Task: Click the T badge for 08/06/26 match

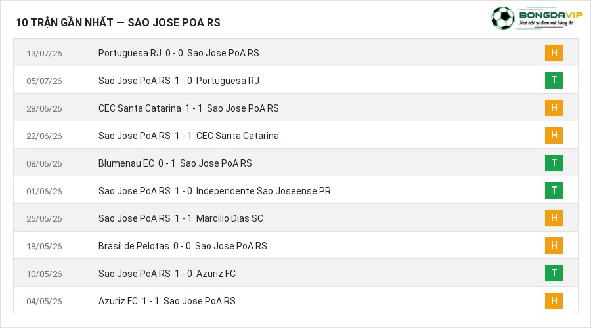Action: [x=554, y=163]
